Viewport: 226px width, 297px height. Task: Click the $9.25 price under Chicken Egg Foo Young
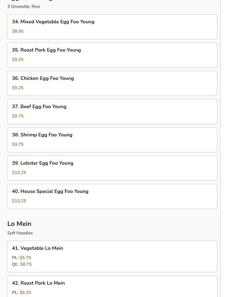pyautogui.click(x=18, y=88)
